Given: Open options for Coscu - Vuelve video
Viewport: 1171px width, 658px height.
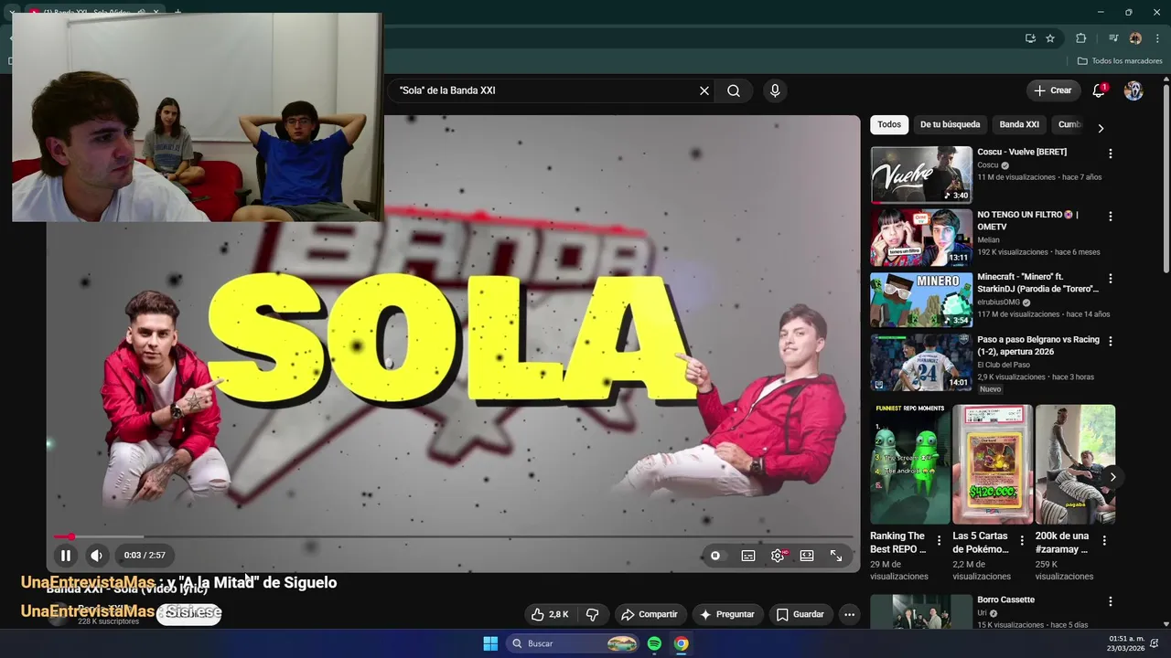Looking at the screenshot, I should [1111, 154].
